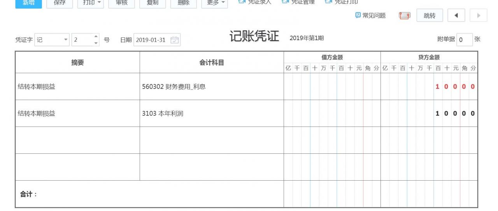
Task: Save the voucher with 保存
Action: 60,3
